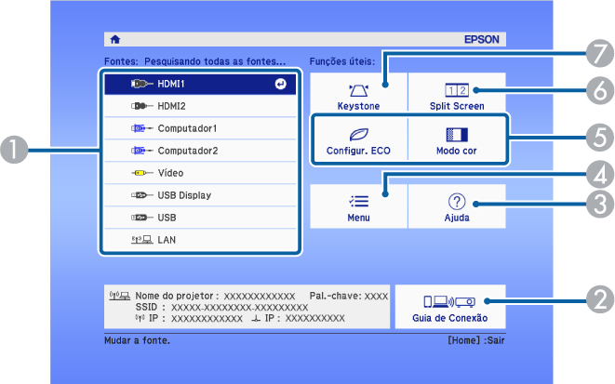Activate Split Screen mode
This screenshot has width=615, height=384.
[457, 96]
